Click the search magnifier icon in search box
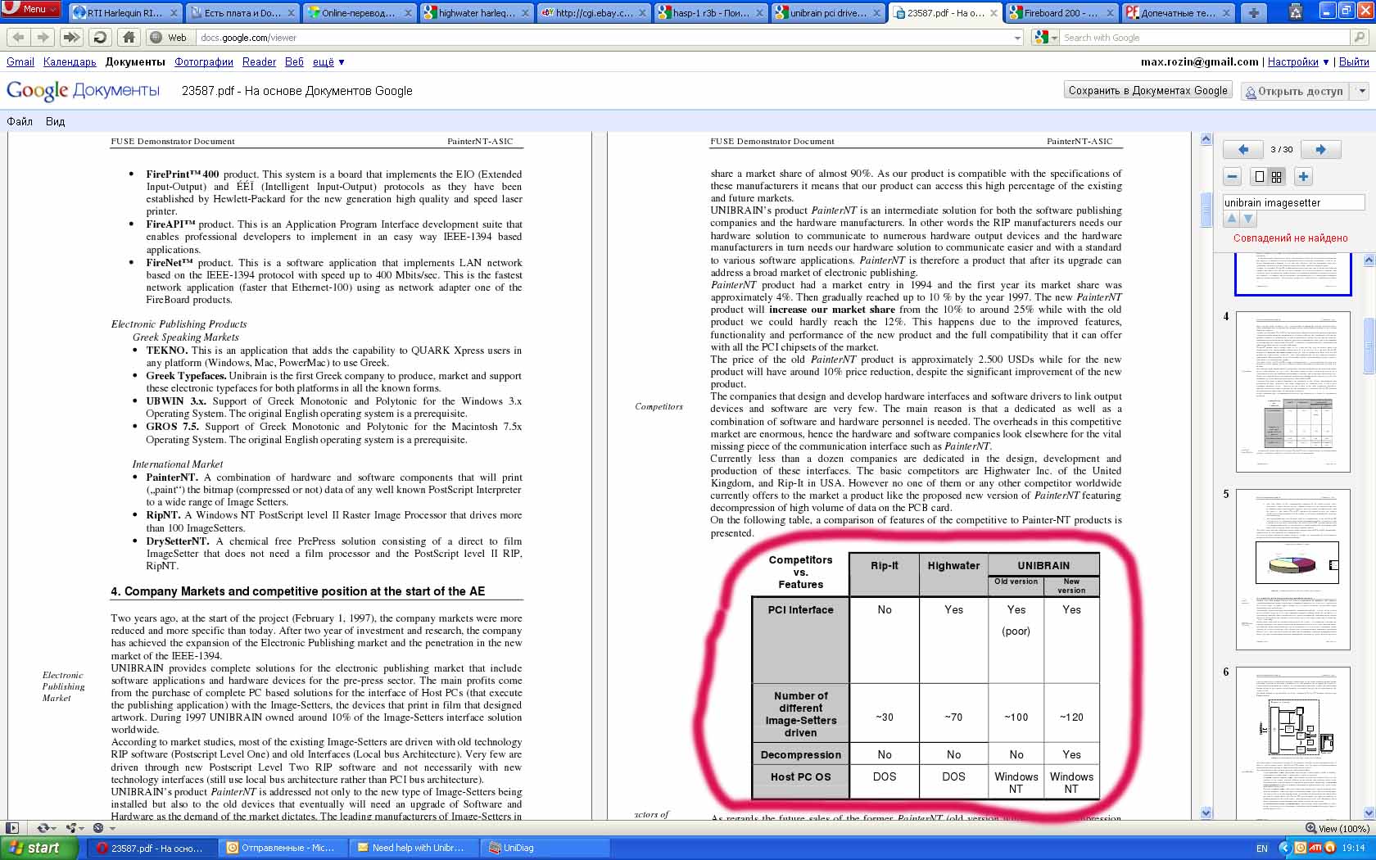Screen dimensions: 1376x860 [1360, 38]
